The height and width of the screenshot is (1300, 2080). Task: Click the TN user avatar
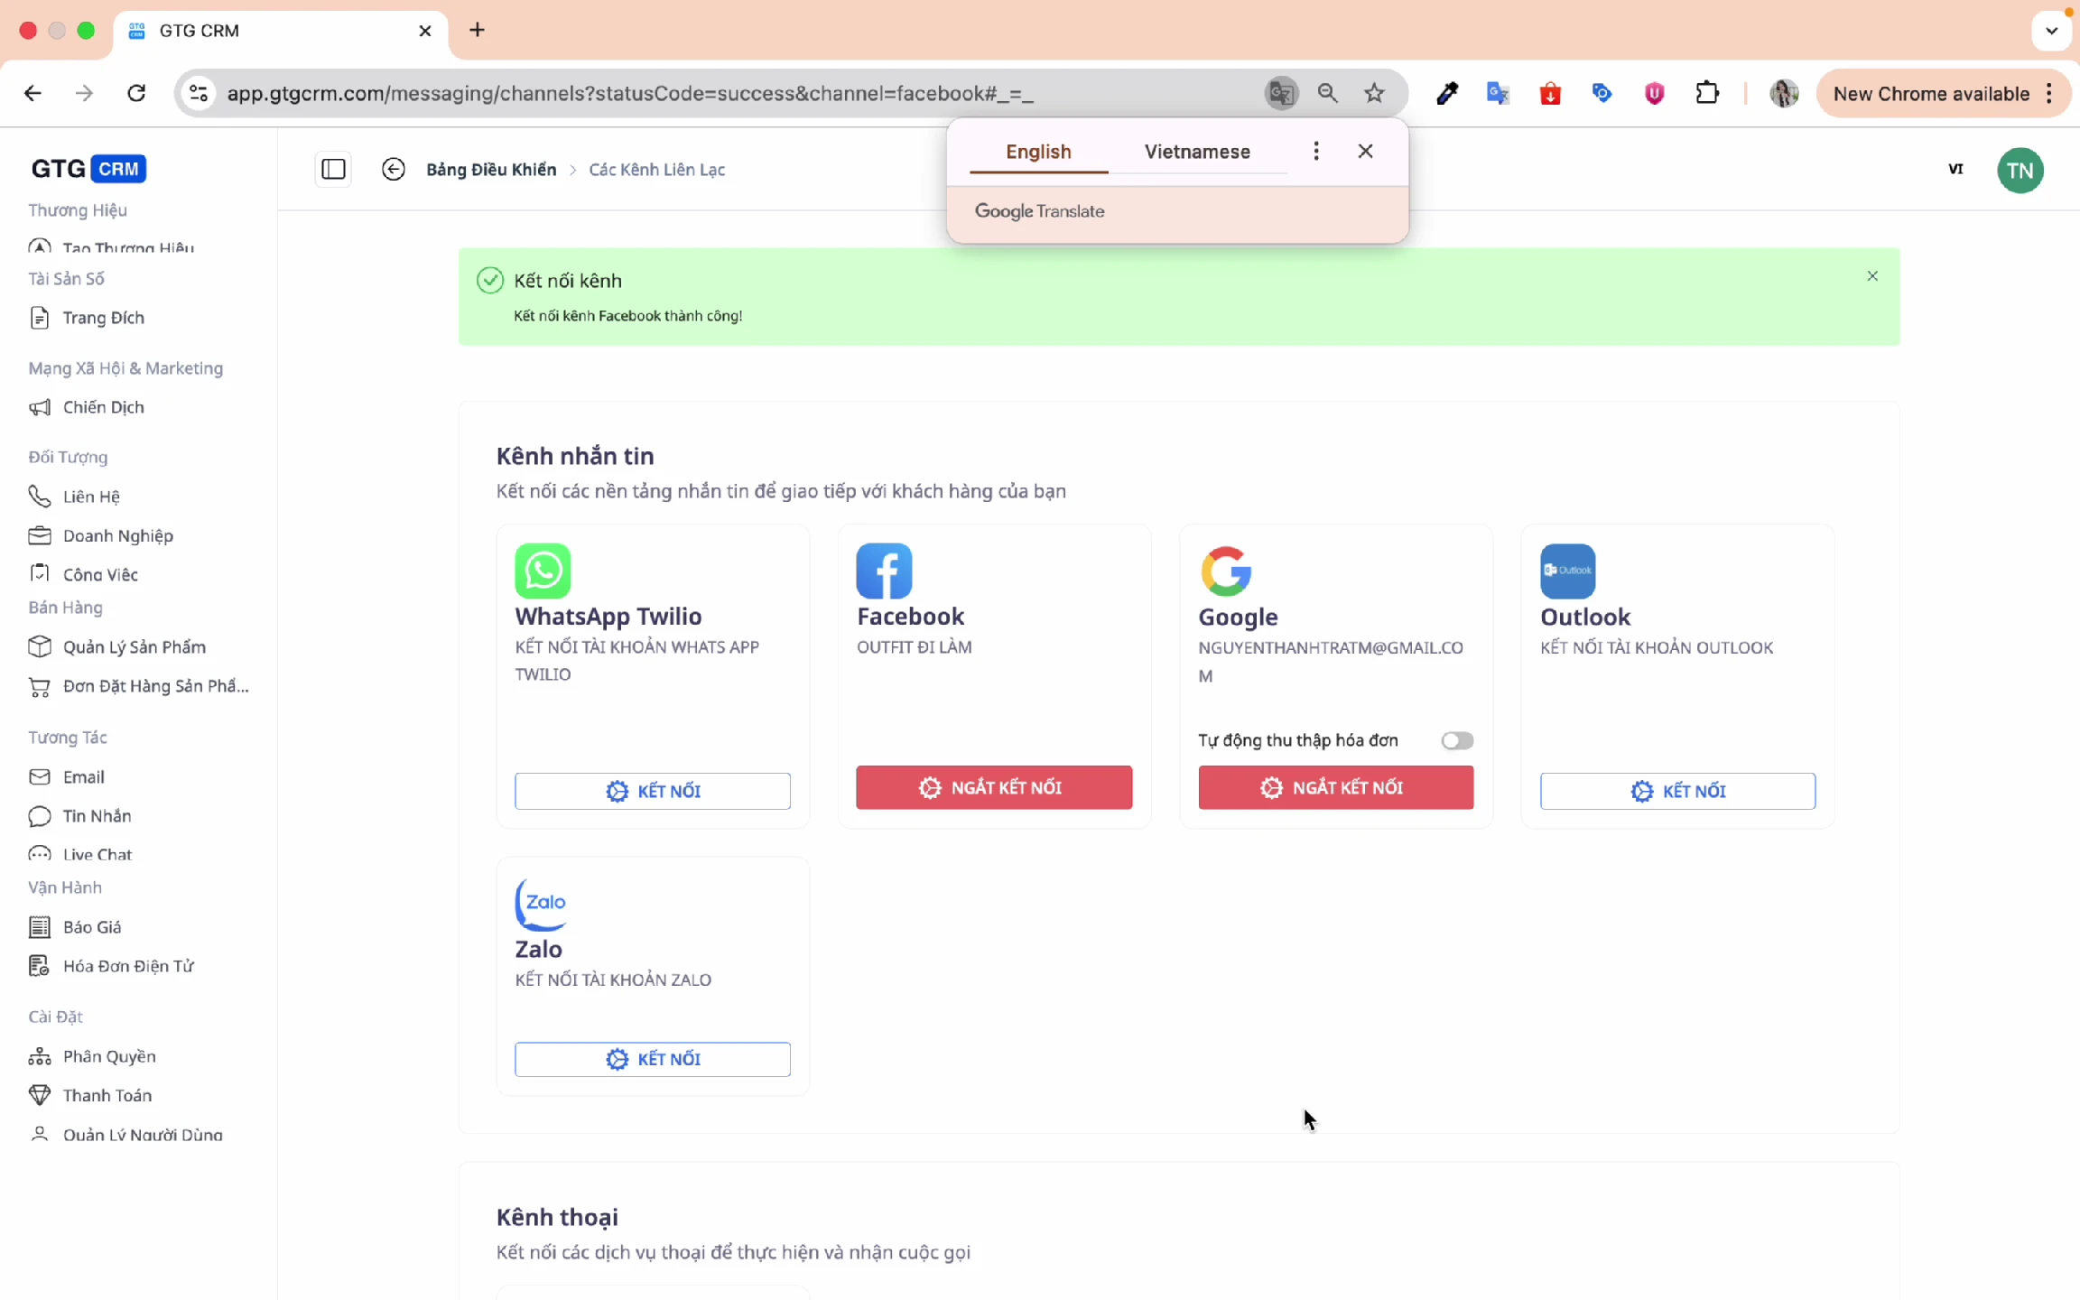pos(2020,171)
